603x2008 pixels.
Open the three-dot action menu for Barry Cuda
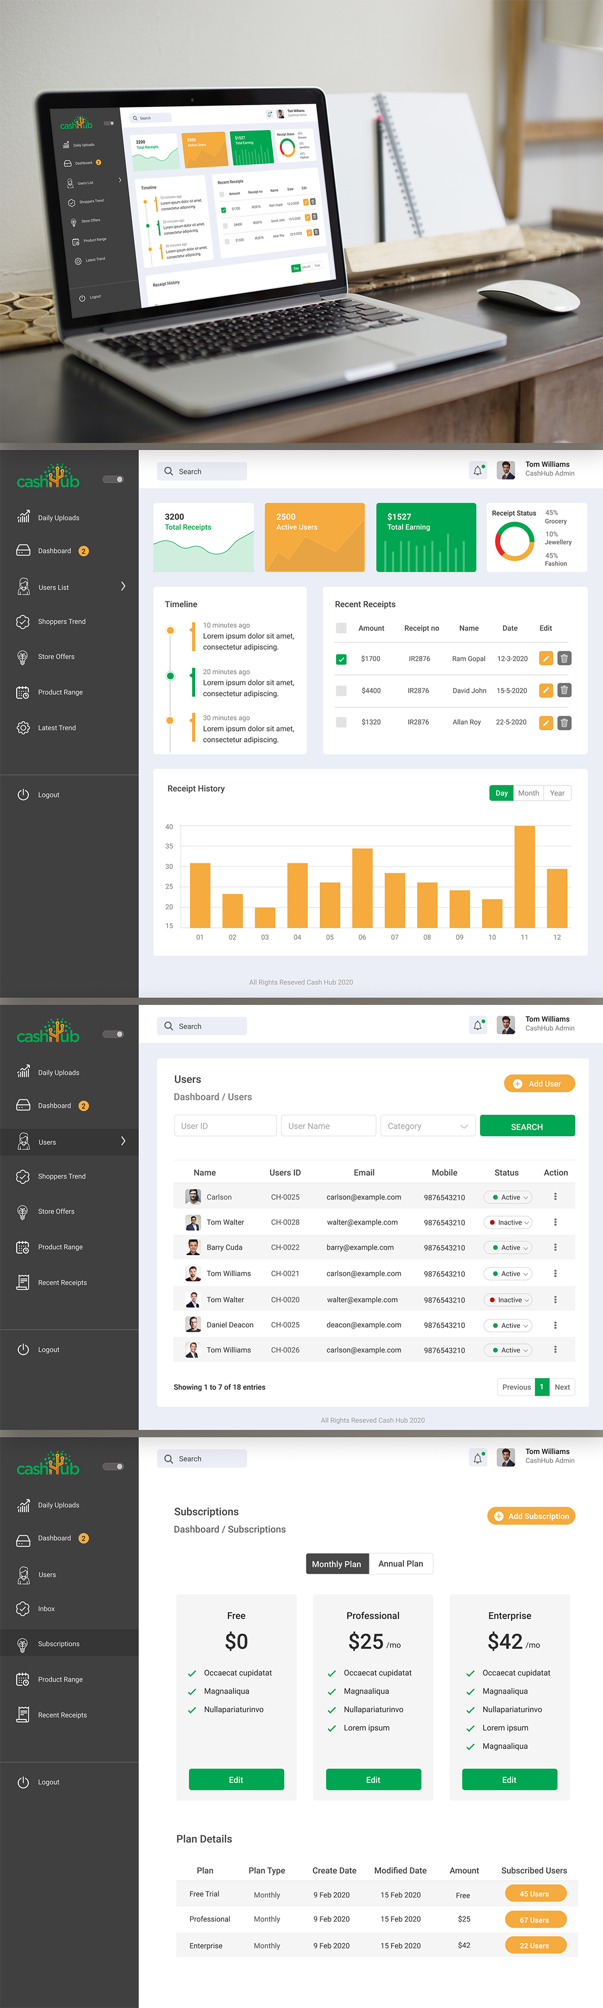[555, 1247]
